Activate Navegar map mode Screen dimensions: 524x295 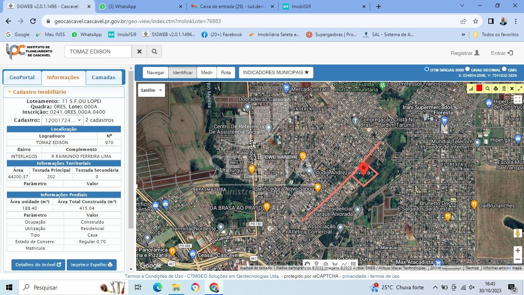pos(155,73)
